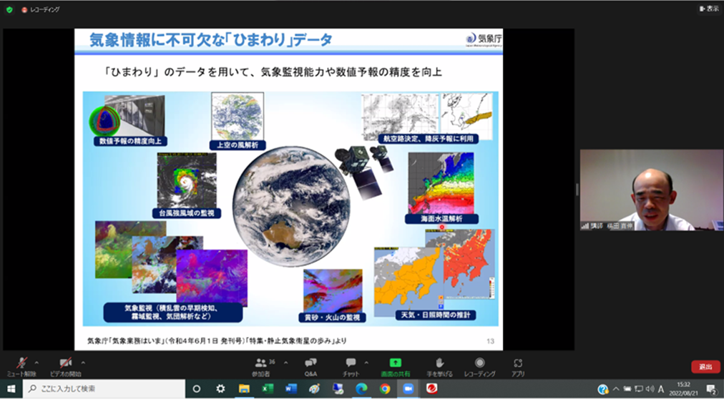Leave the meeting with red 退出 button
Image resolution: width=724 pixels, height=402 pixels.
pyautogui.click(x=705, y=366)
